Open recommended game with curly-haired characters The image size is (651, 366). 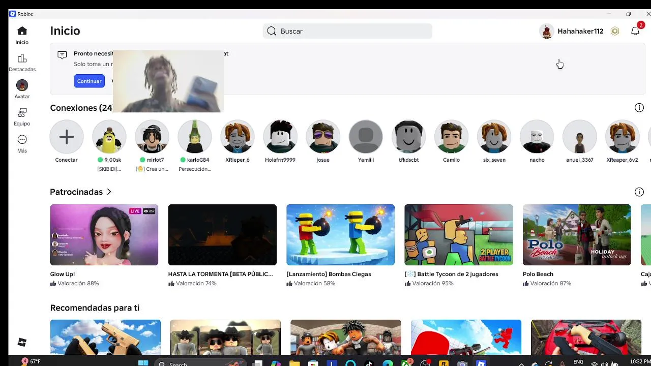point(346,337)
